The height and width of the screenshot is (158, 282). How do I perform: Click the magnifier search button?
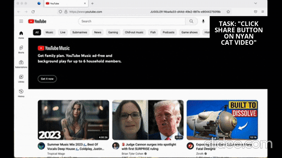(x=192, y=21)
